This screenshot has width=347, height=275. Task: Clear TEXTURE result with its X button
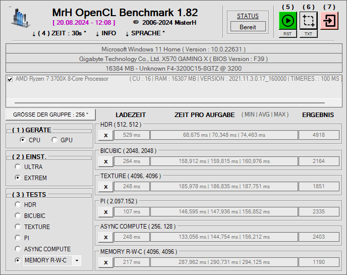pyautogui.click(x=106, y=187)
